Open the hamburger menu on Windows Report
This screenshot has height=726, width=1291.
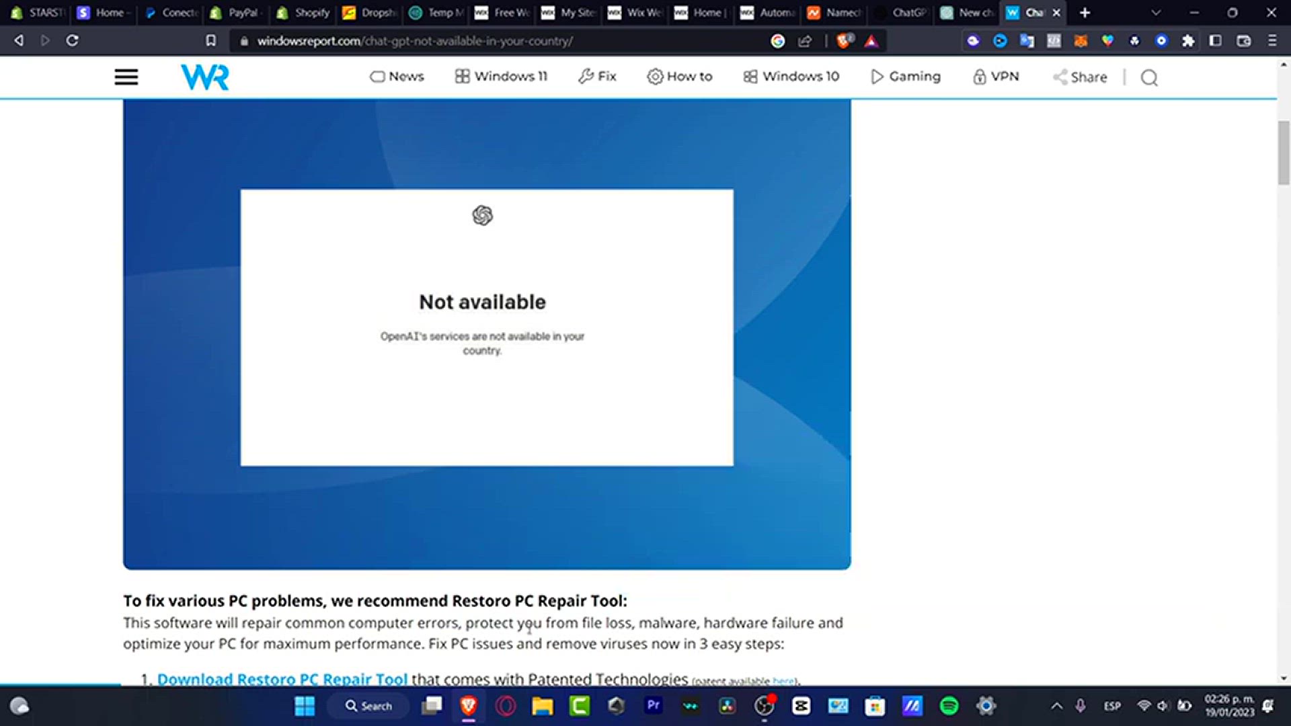pyautogui.click(x=126, y=77)
